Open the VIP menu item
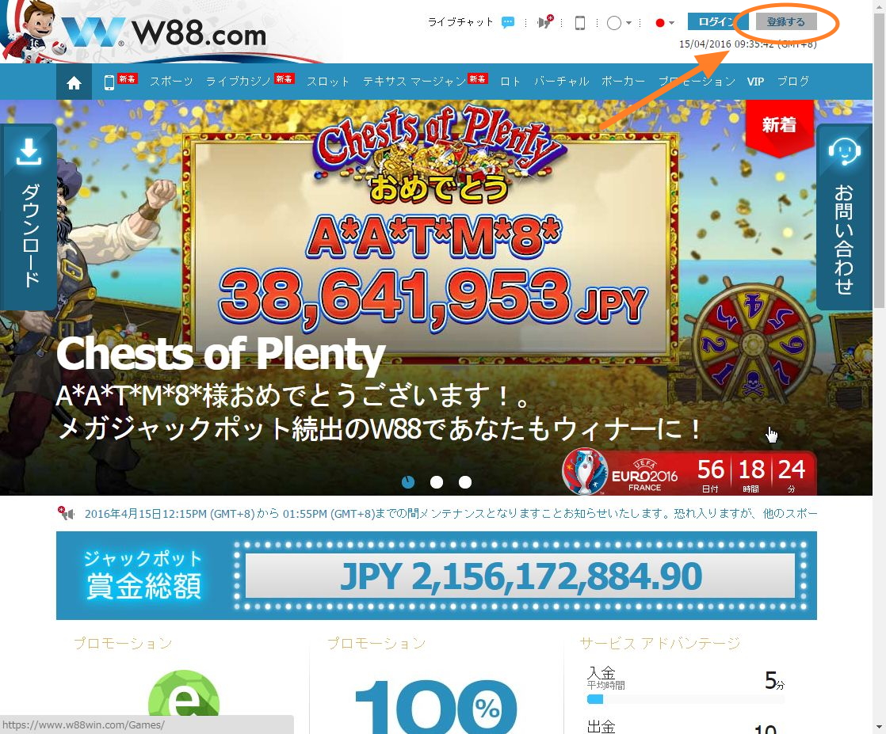The height and width of the screenshot is (734, 886). pyautogui.click(x=755, y=82)
